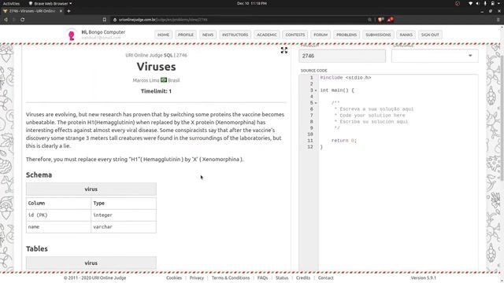This screenshot has height=283, width=504.
Task: Open the date and time clock menu
Action: (252, 3)
